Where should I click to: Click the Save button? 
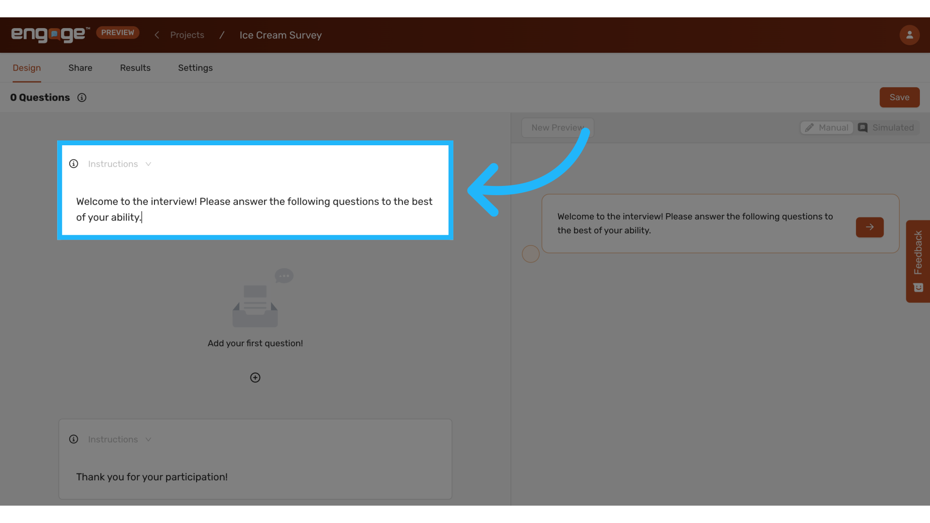pyautogui.click(x=899, y=97)
